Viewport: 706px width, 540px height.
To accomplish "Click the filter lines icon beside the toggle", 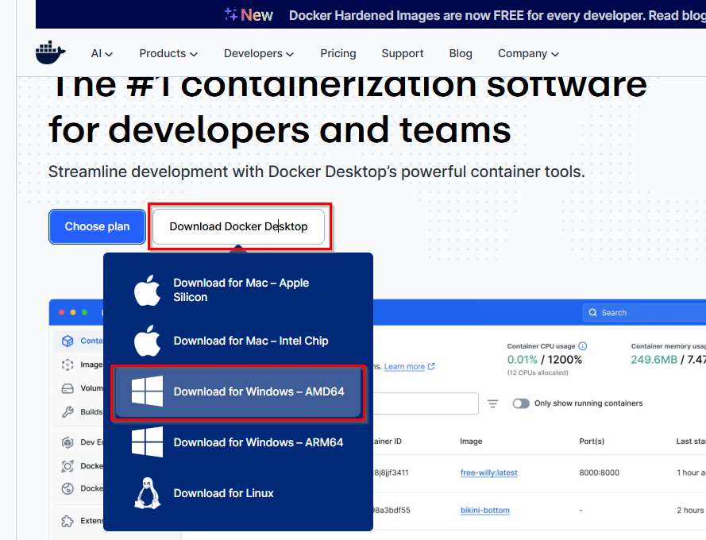I will (x=493, y=403).
